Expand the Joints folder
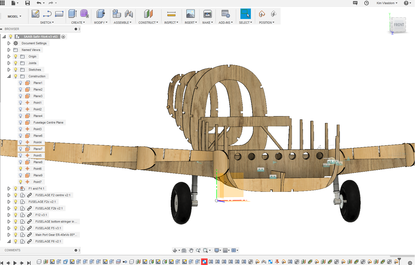 pyautogui.click(x=9, y=63)
